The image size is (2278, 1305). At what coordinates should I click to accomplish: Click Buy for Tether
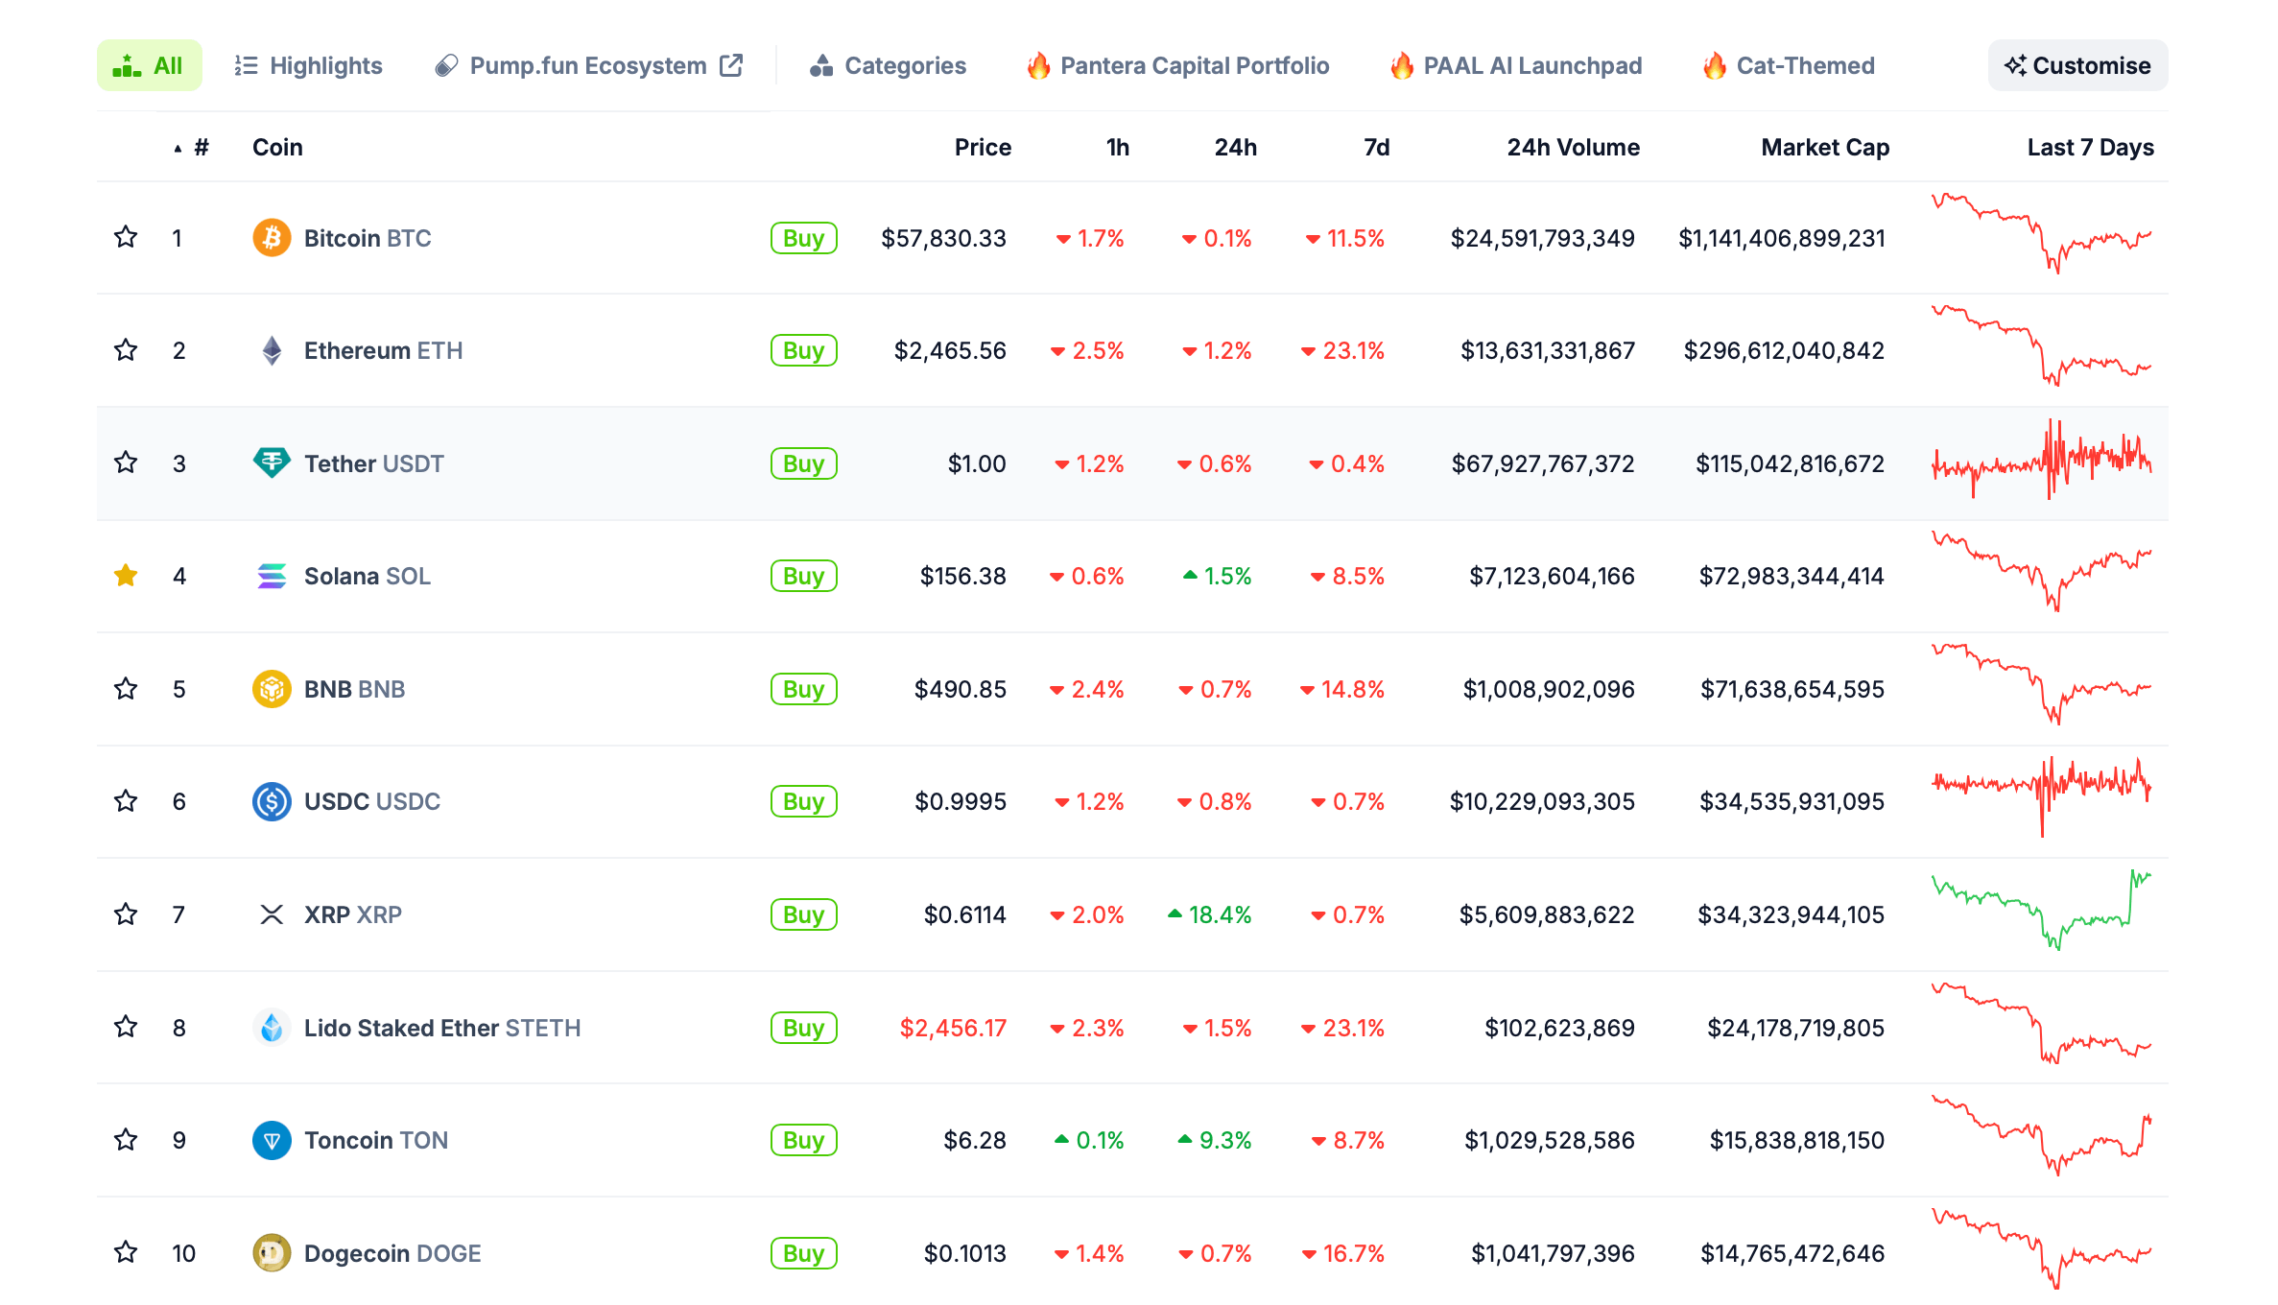(804, 463)
